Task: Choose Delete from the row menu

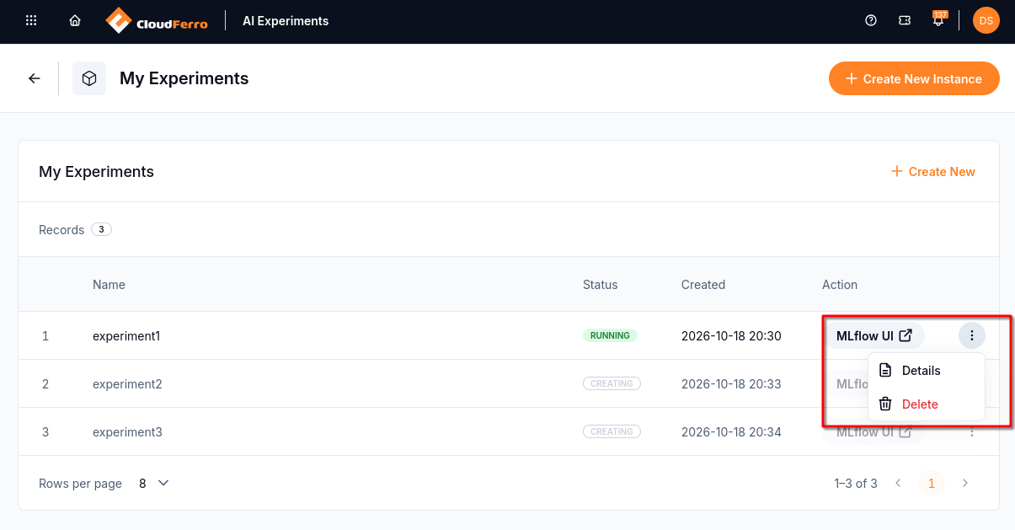Action: tap(927, 404)
